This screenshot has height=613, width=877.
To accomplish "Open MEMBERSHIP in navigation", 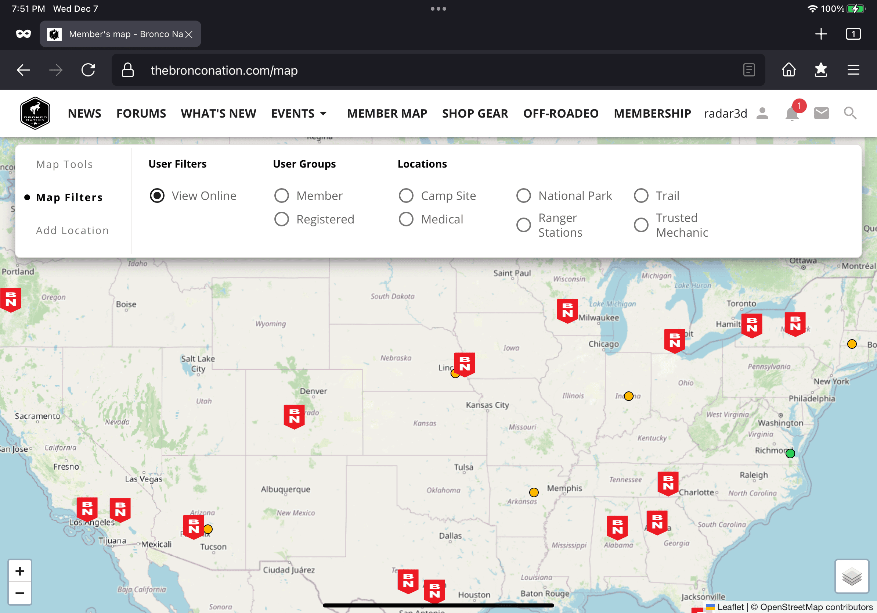I will pyautogui.click(x=652, y=114).
